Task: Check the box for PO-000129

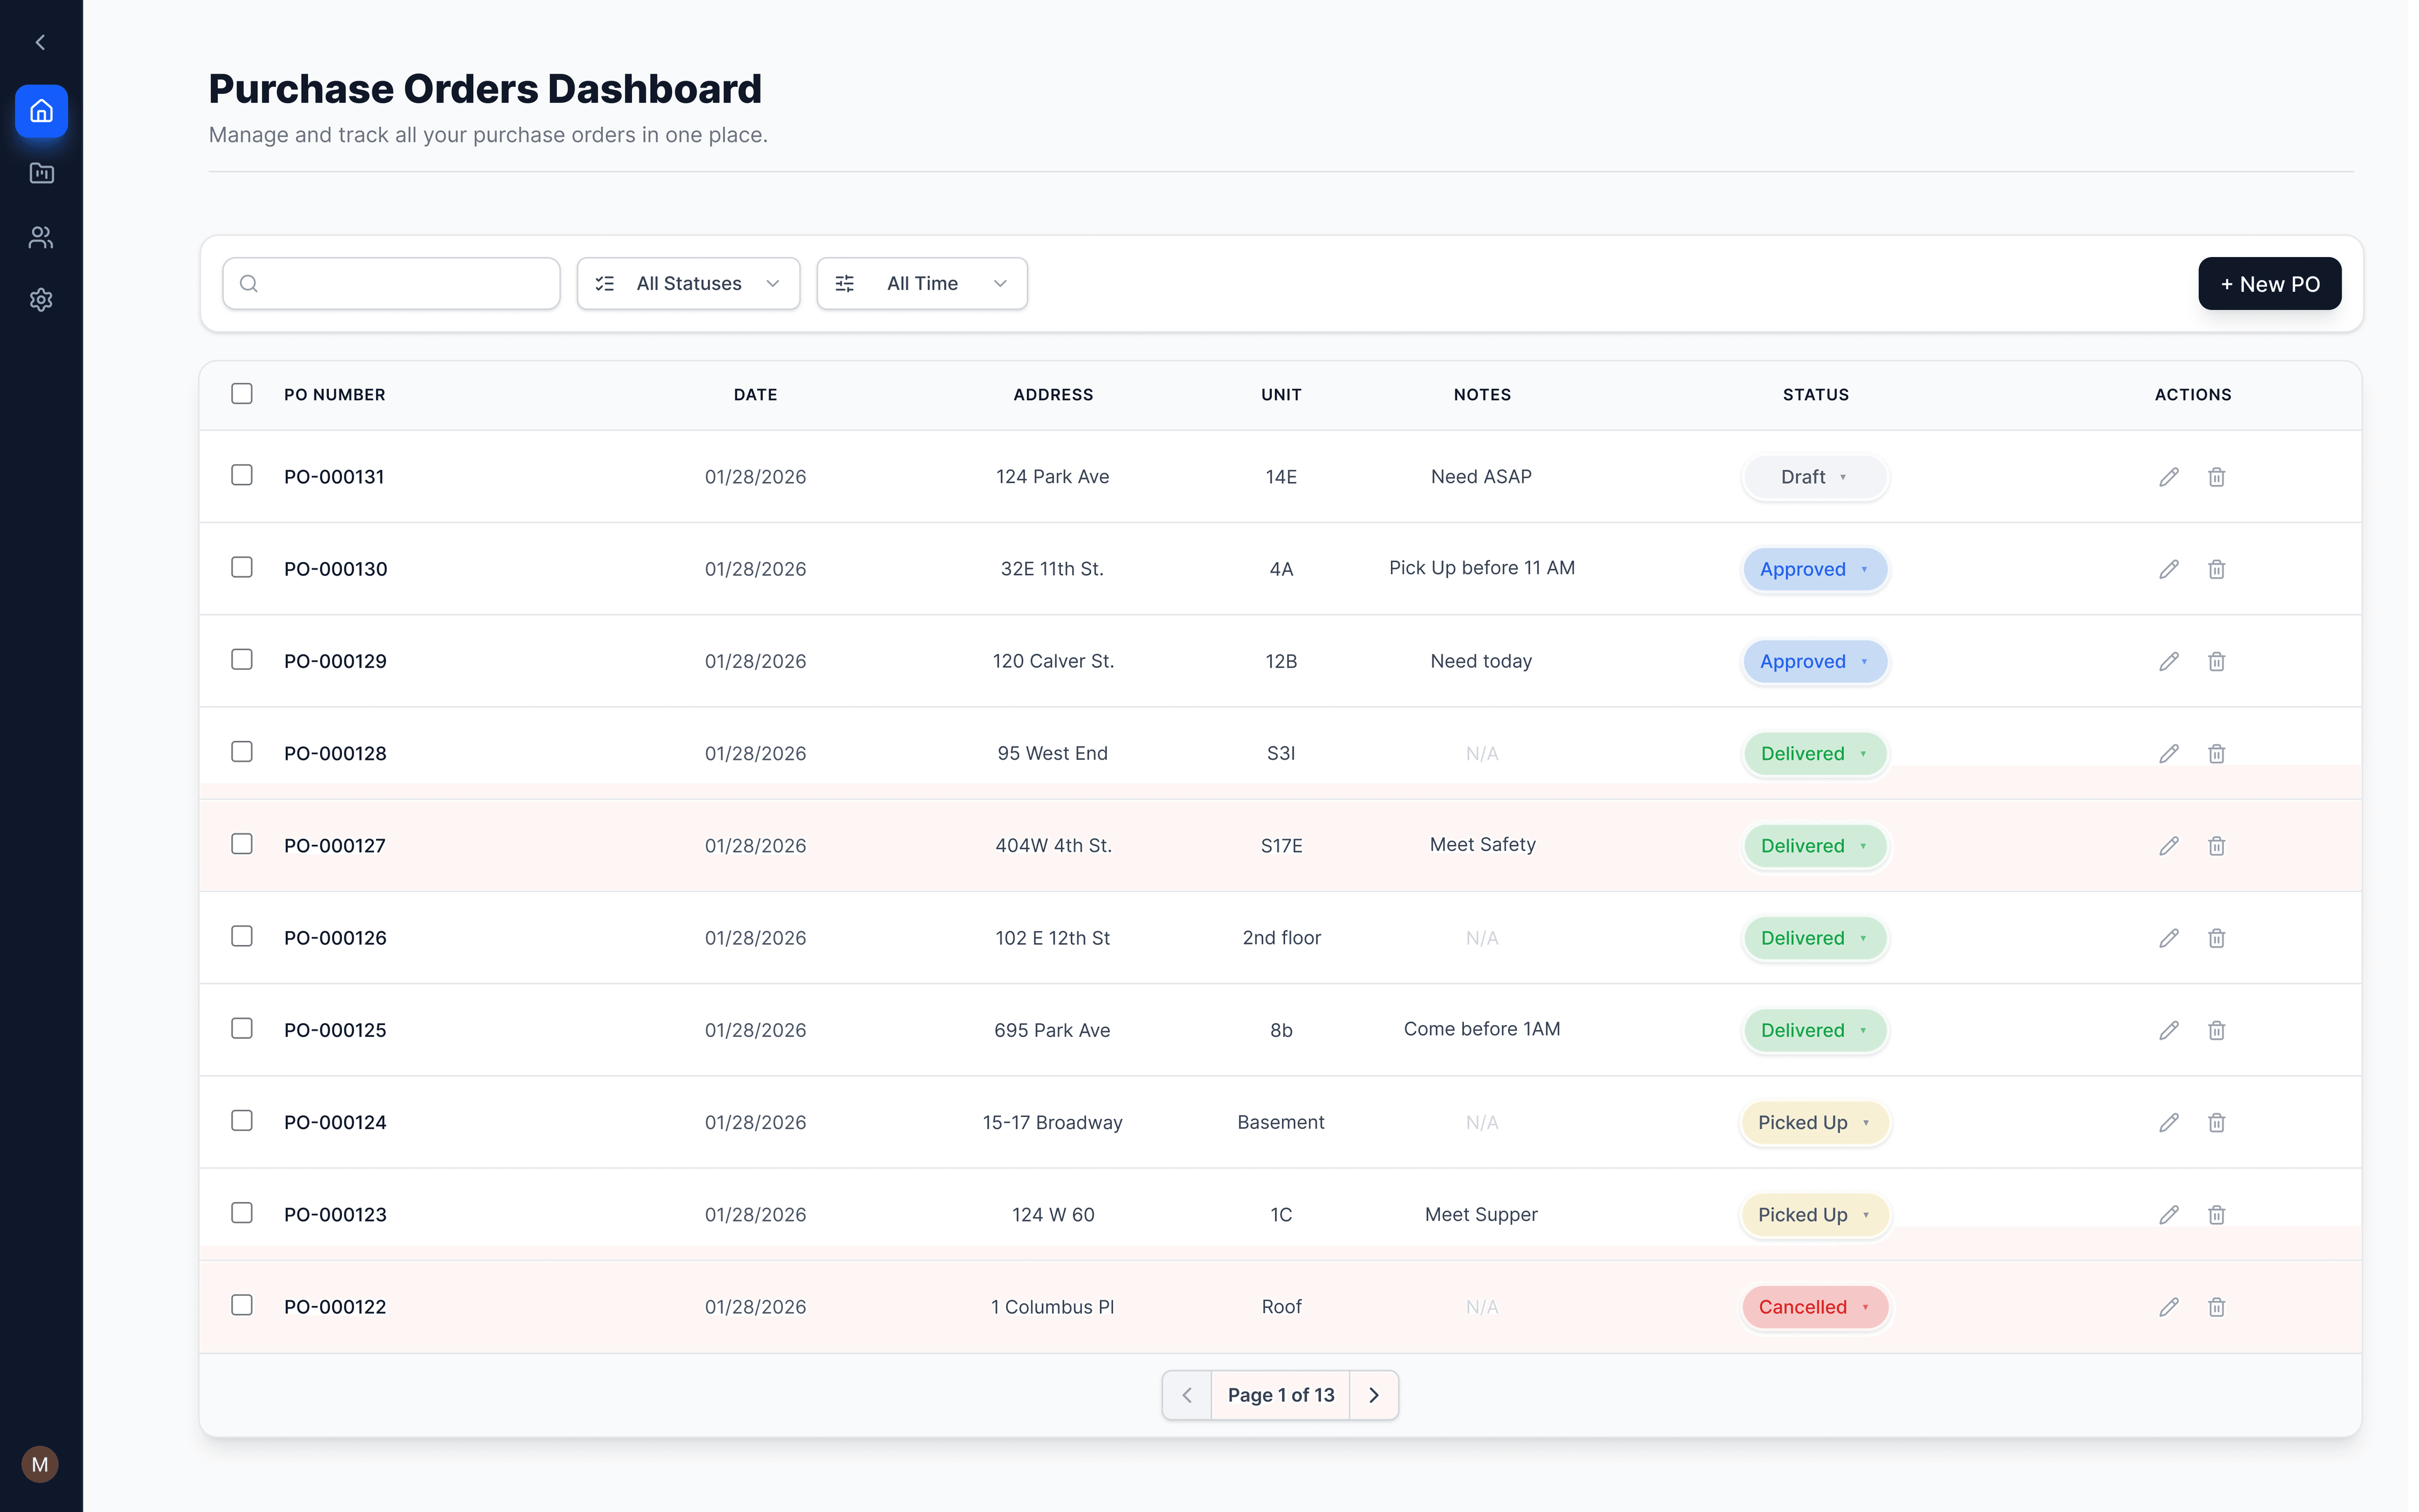Action: tap(242, 659)
